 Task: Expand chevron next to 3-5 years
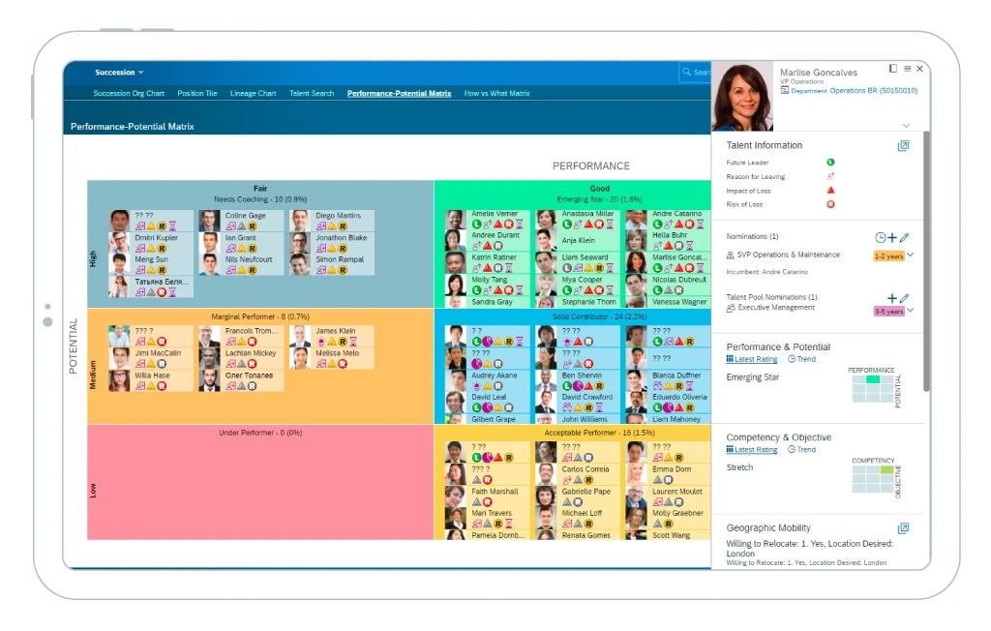point(910,311)
